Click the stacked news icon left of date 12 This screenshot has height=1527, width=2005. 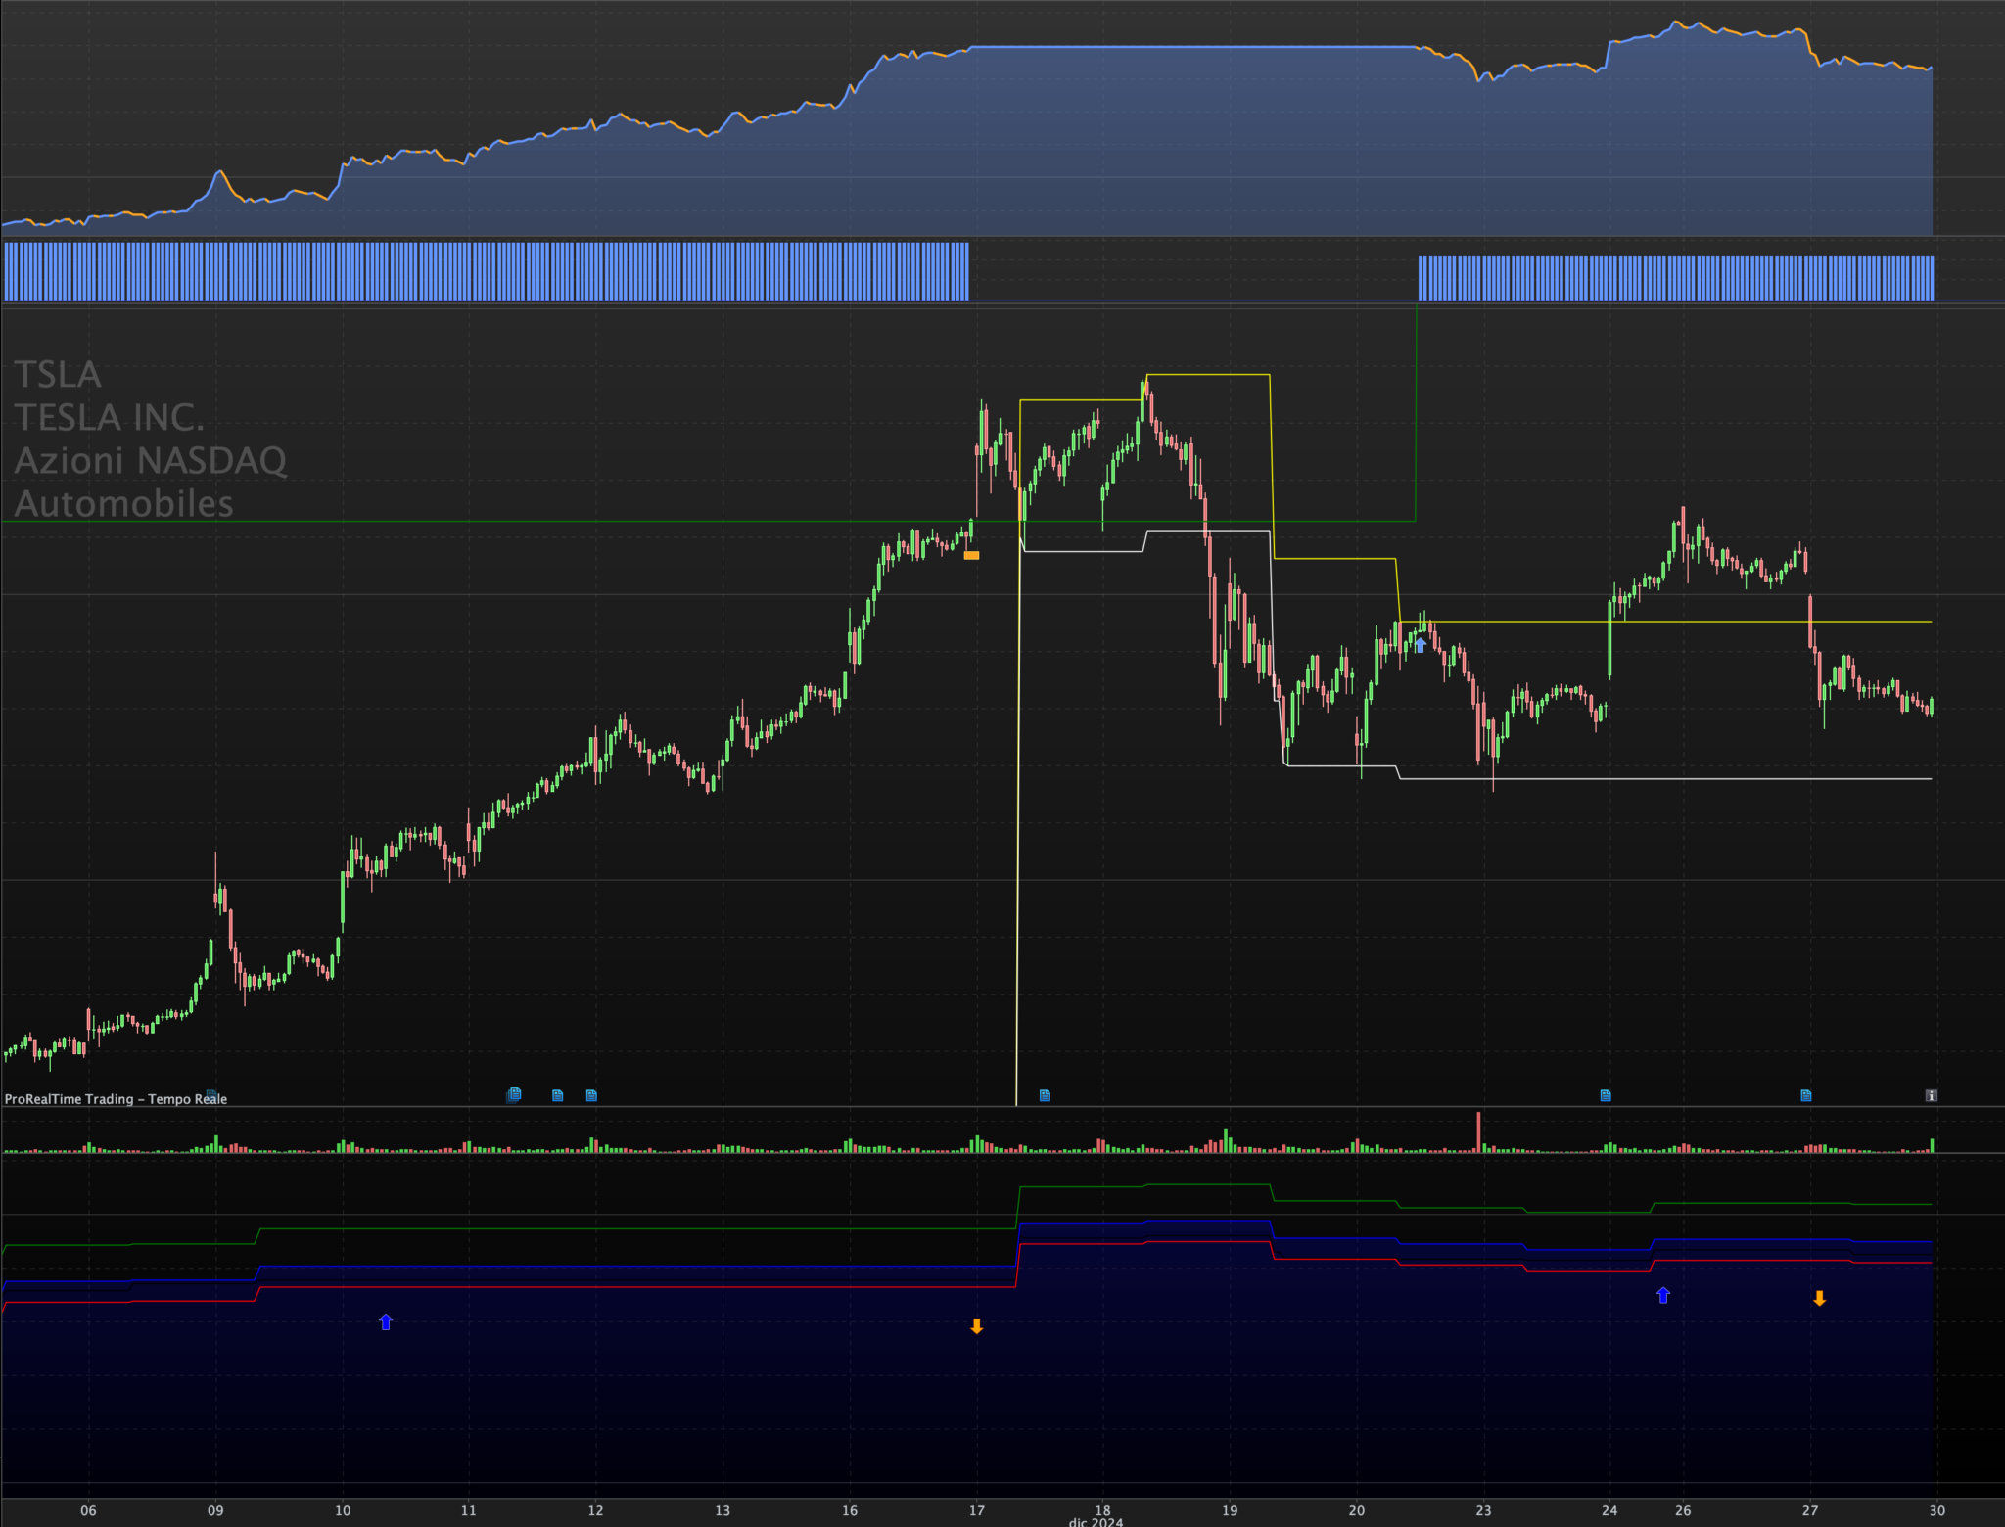click(x=514, y=1094)
